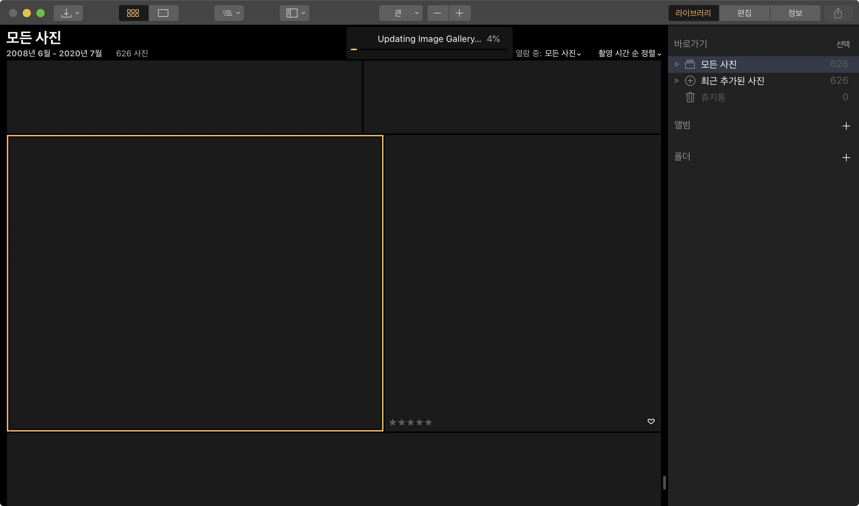Switch to grid gallery view icon
The width and height of the screenshot is (859, 506).
(x=133, y=13)
